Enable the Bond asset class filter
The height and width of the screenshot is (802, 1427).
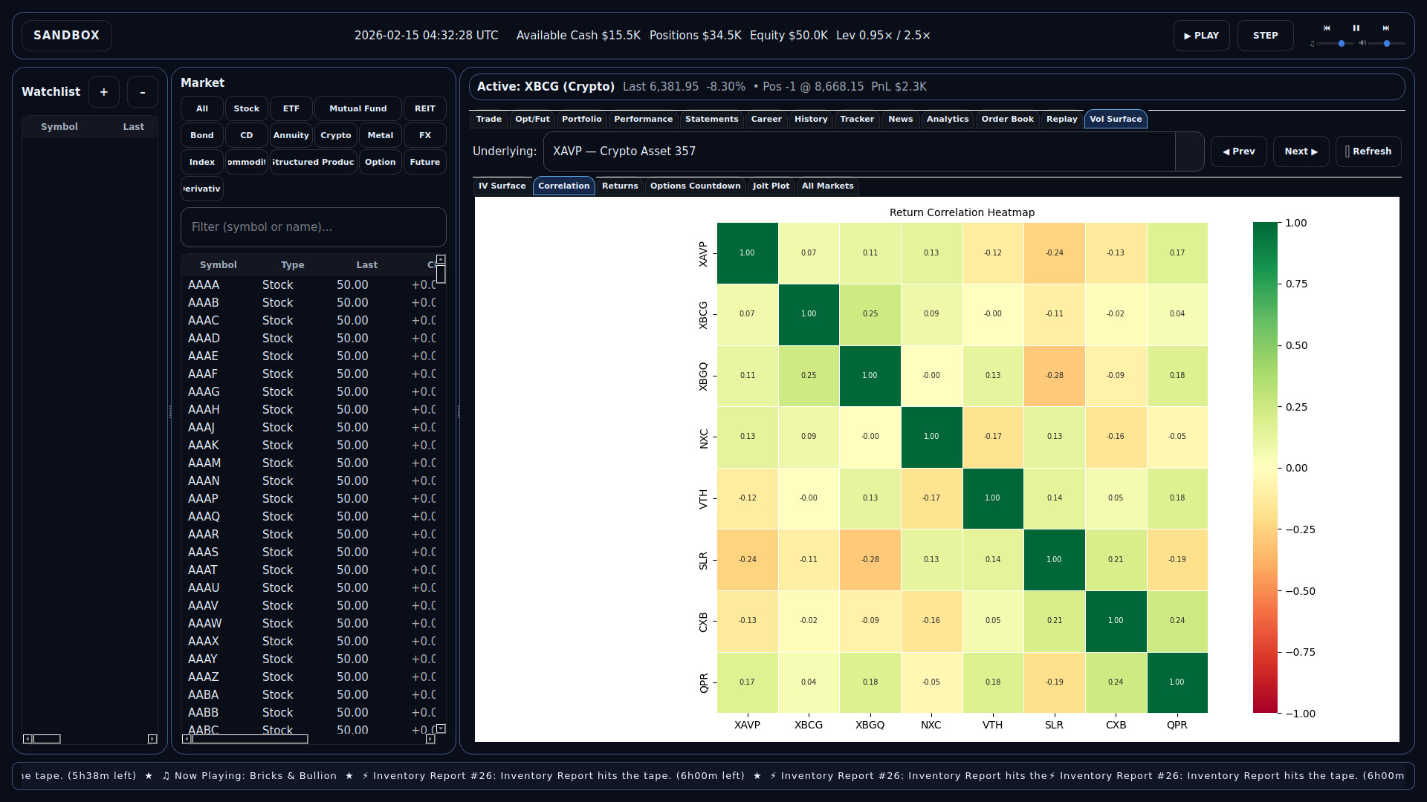tap(201, 135)
